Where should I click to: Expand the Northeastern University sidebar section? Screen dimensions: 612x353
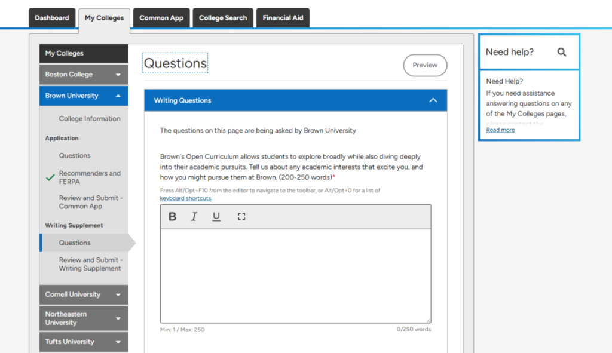(118, 318)
